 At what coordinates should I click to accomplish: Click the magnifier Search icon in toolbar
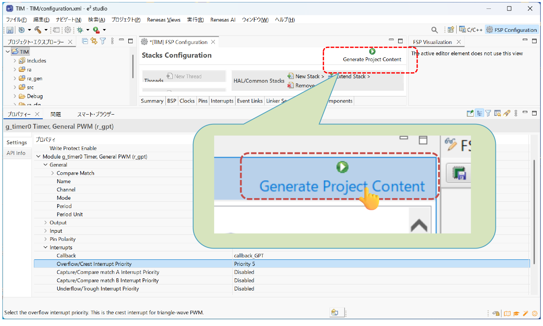coord(434,30)
